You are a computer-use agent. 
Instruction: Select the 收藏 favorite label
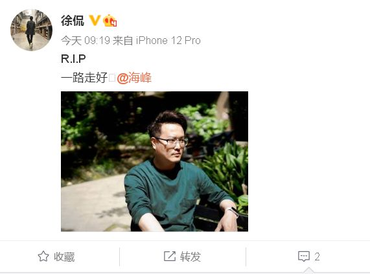[x=64, y=257]
